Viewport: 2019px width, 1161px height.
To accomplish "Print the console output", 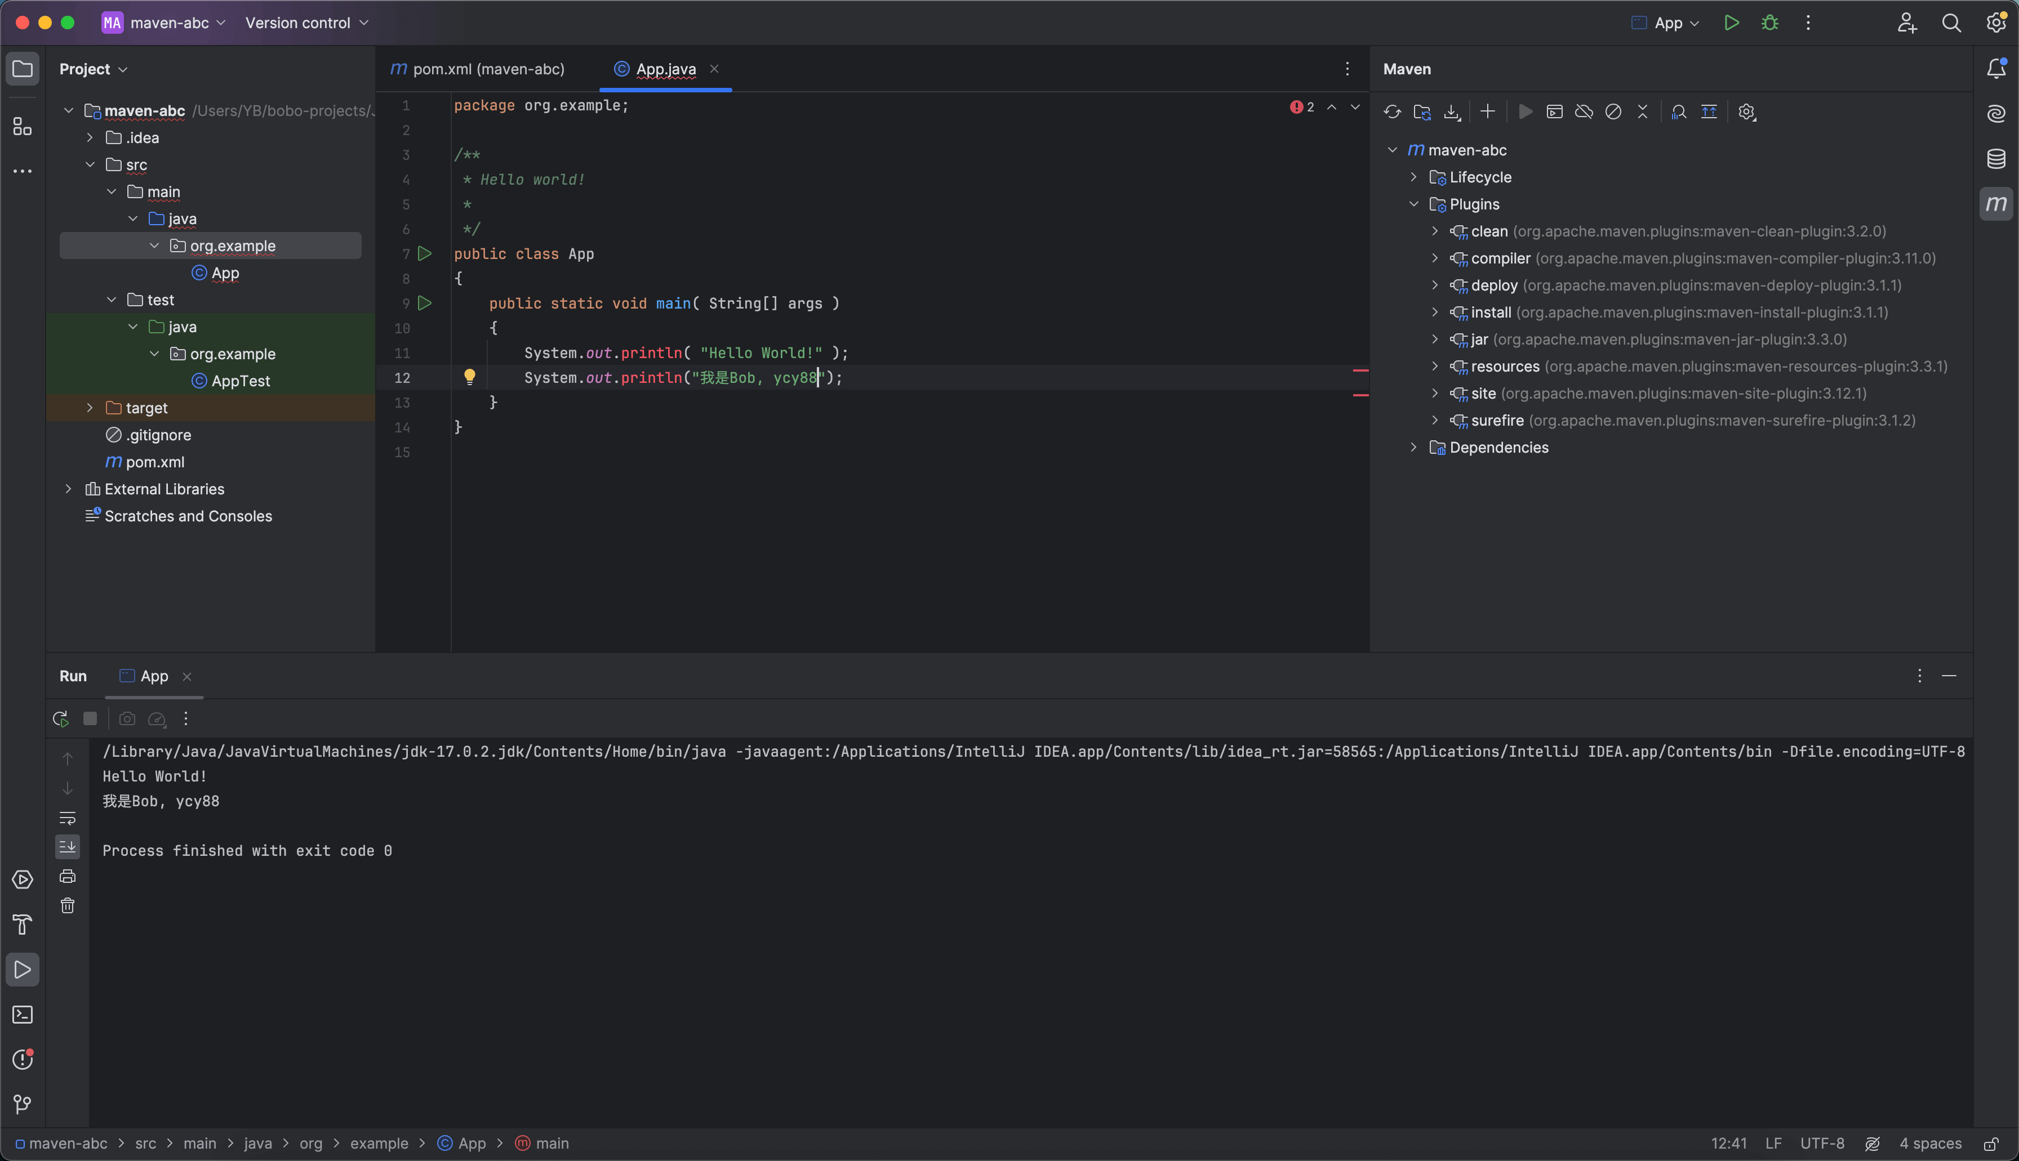I will 68,876.
